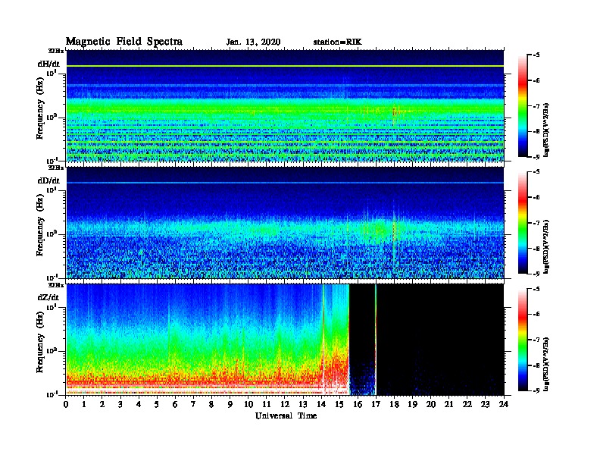This screenshot has width=600, height=464.
Task: Click the white spike near 14 UT in dZ/dt
Action: [323, 340]
